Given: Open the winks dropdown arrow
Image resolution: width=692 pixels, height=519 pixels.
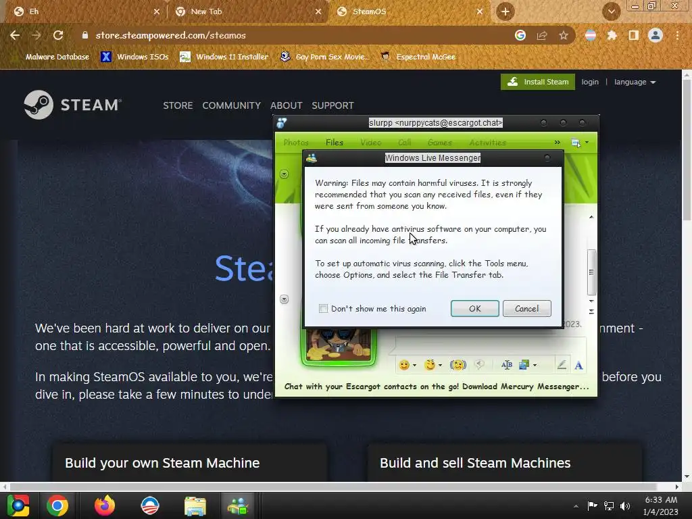Looking at the screenshot, I should 440,365.
